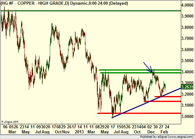The width and height of the screenshot is (195, 139).
Task: Select the Nov month label
Action: coord(66,132)
